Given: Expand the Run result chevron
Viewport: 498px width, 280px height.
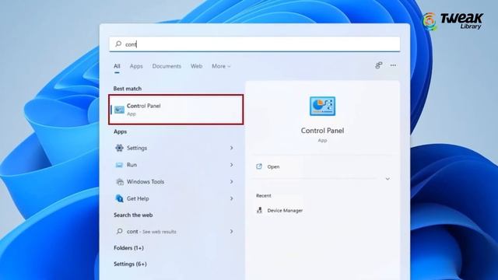Looking at the screenshot, I should pyautogui.click(x=232, y=165).
